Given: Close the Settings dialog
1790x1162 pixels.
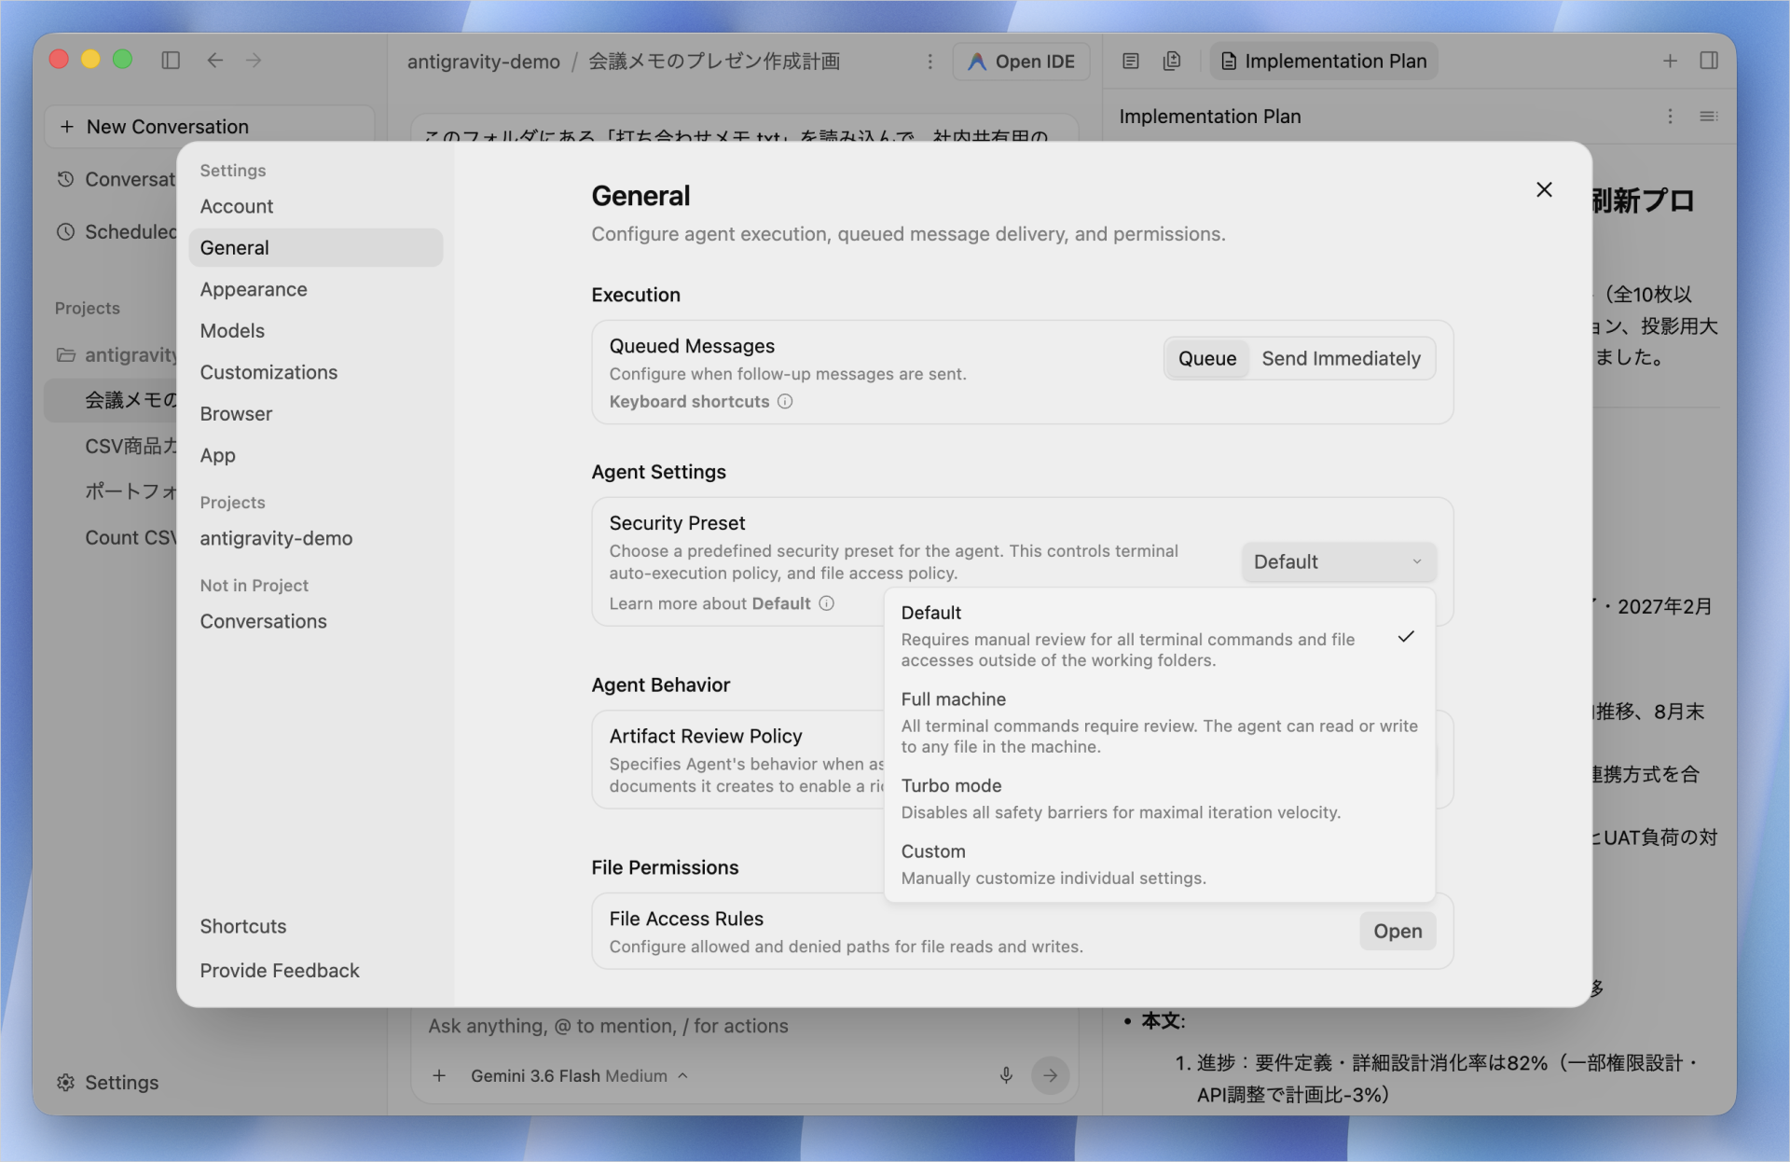Looking at the screenshot, I should tap(1544, 190).
